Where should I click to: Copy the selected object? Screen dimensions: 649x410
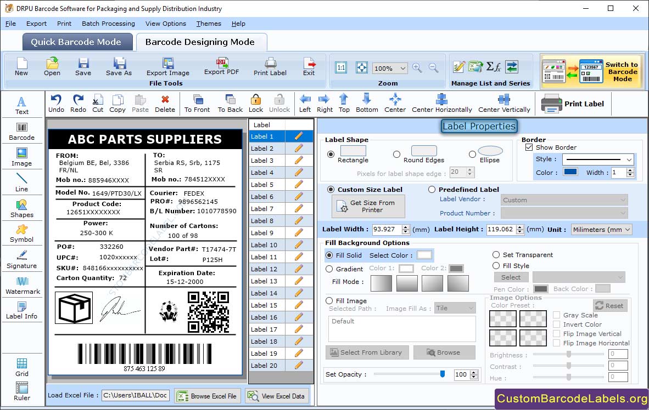(x=118, y=104)
